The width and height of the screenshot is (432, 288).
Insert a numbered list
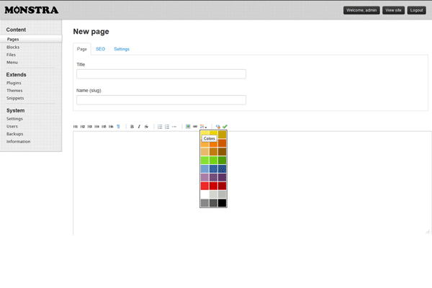click(167, 127)
